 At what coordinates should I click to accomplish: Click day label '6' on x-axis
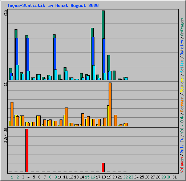(39, 177)
